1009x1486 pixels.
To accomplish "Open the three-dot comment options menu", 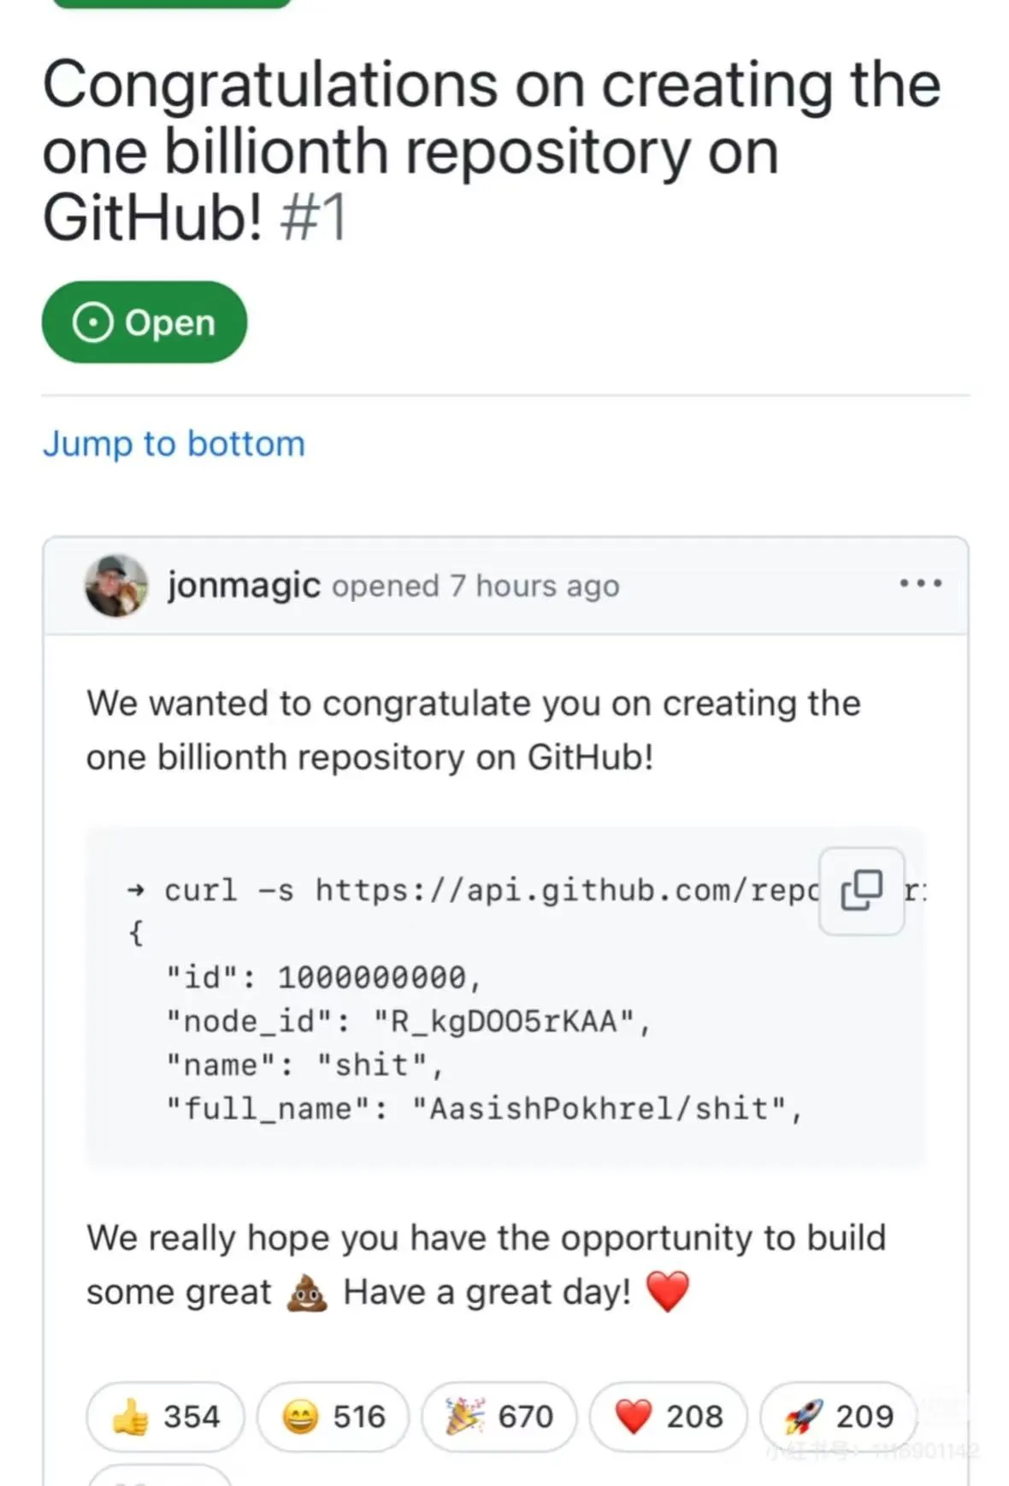I will click(920, 584).
